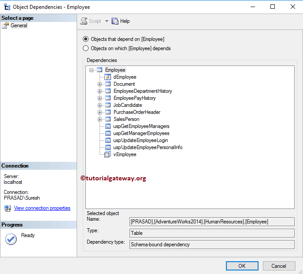Select EmployeeDepartmentHistory in the tree
Image resolution: width=303 pixels, height=274 pixels.
click(x=143, y=91)
